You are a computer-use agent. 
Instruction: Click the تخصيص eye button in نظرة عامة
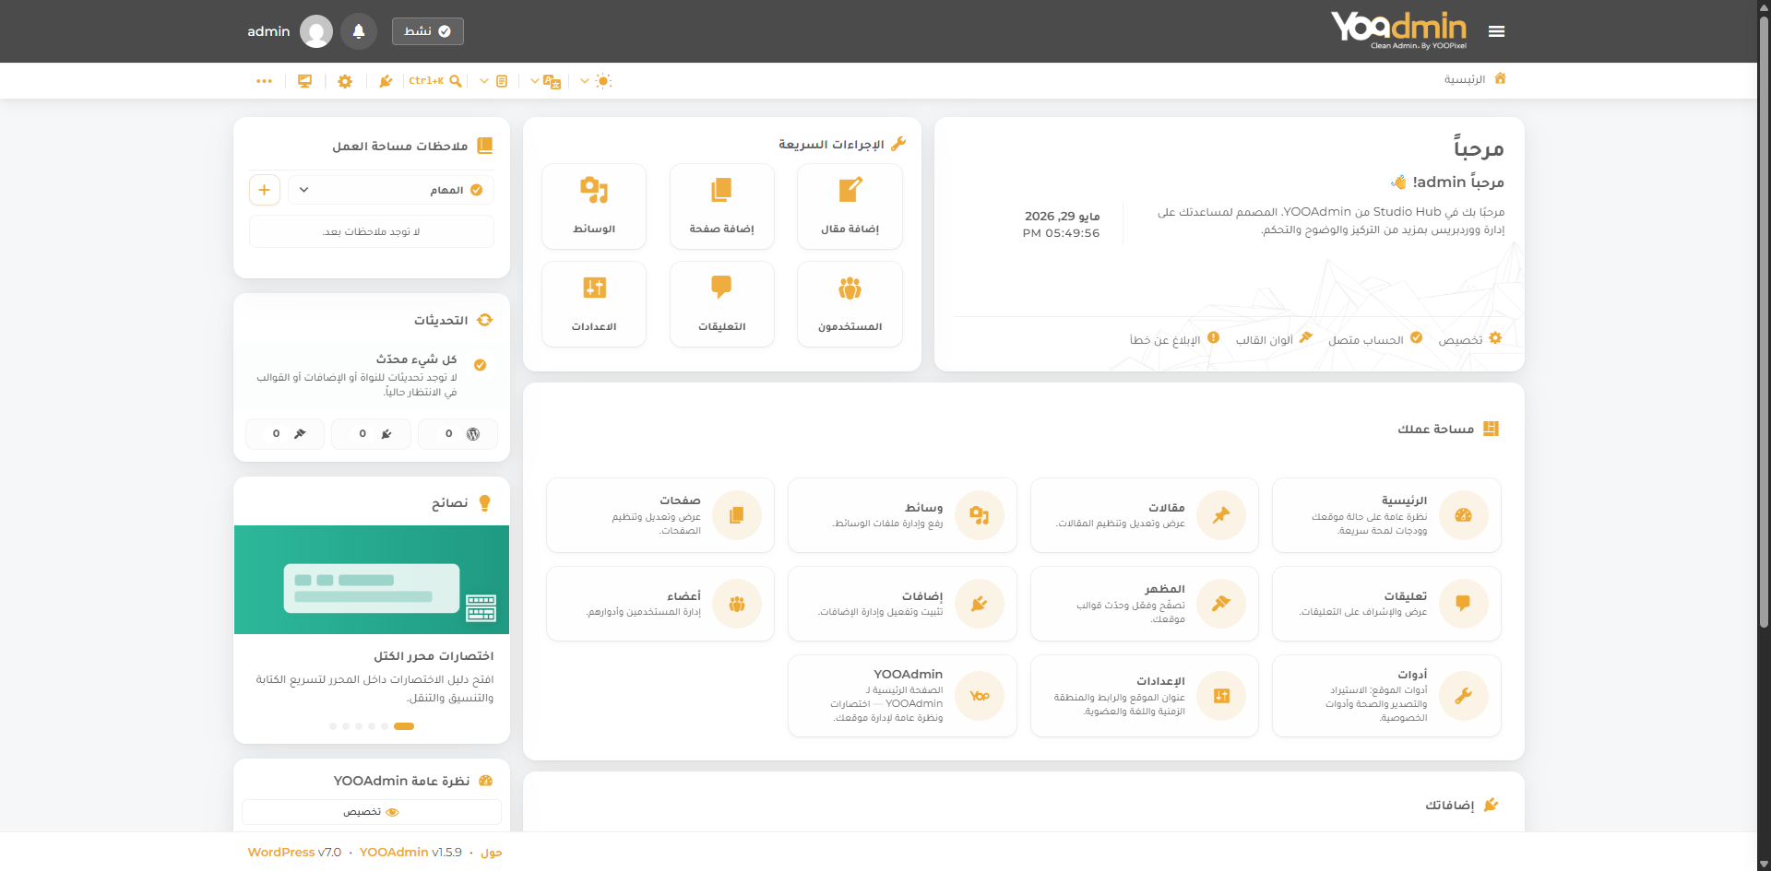tap(372, 812)
